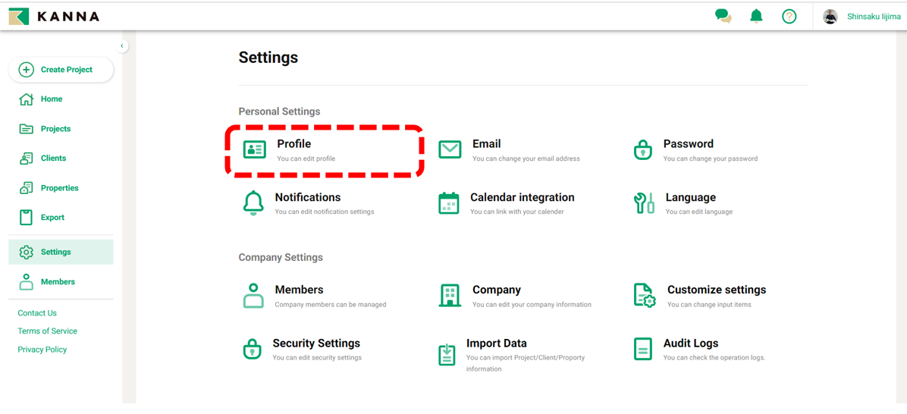The image size is (907, 414).
Task: Click the Audit Logs document icon
Action: tap(642, 349)
